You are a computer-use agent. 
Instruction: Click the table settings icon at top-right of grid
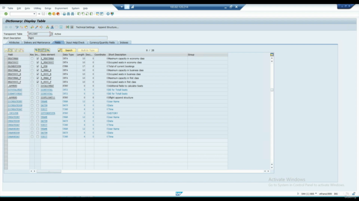(x=271, y=55)
